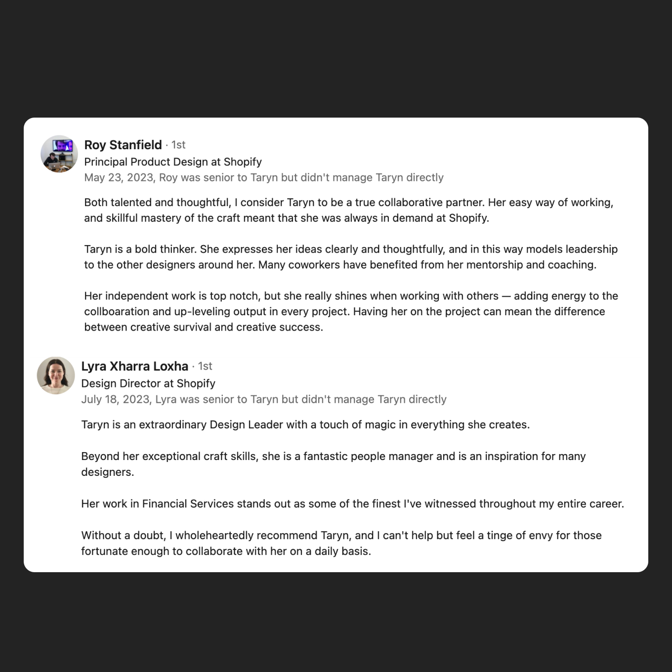
Task: Click the sentence about Financial Services work
Action: (x=353, y=504)
